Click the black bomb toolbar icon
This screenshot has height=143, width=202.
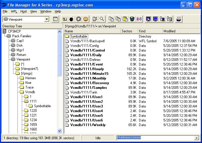(71, 19)
